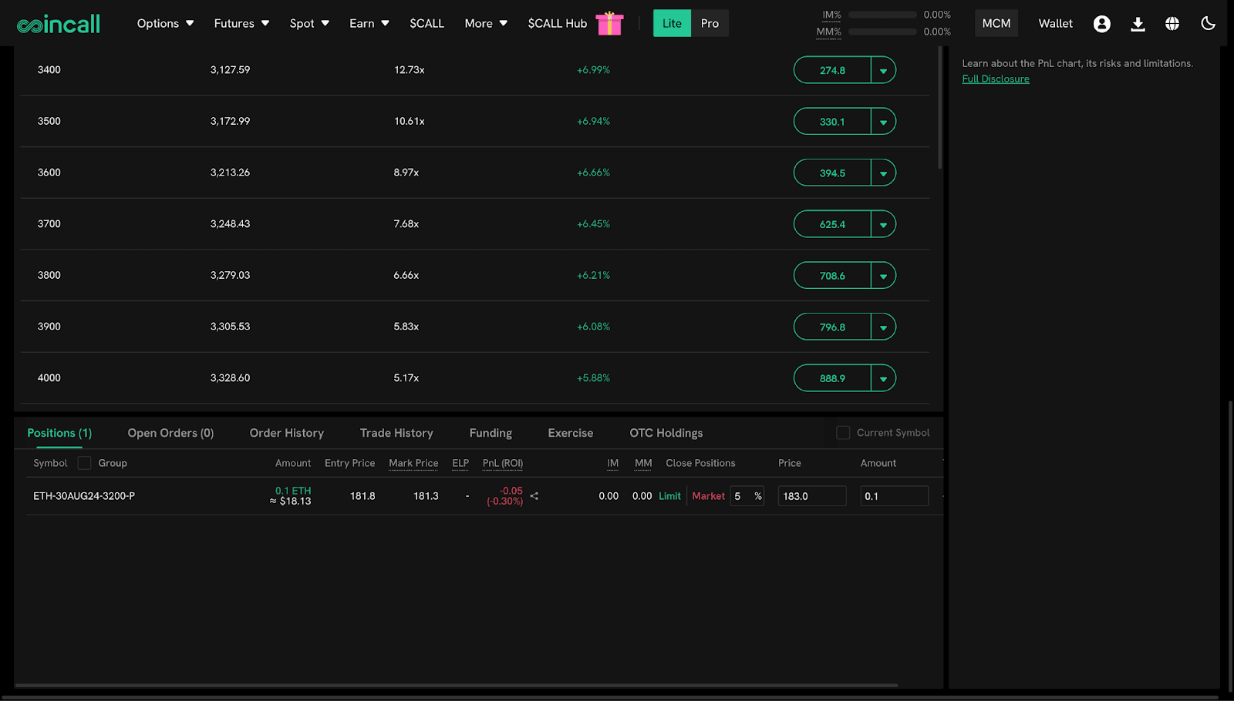Image resolution: width=1234 pixels, height=701 pixels.
Task: Select the Price input showing 183.0
Action: coord(811,496)
